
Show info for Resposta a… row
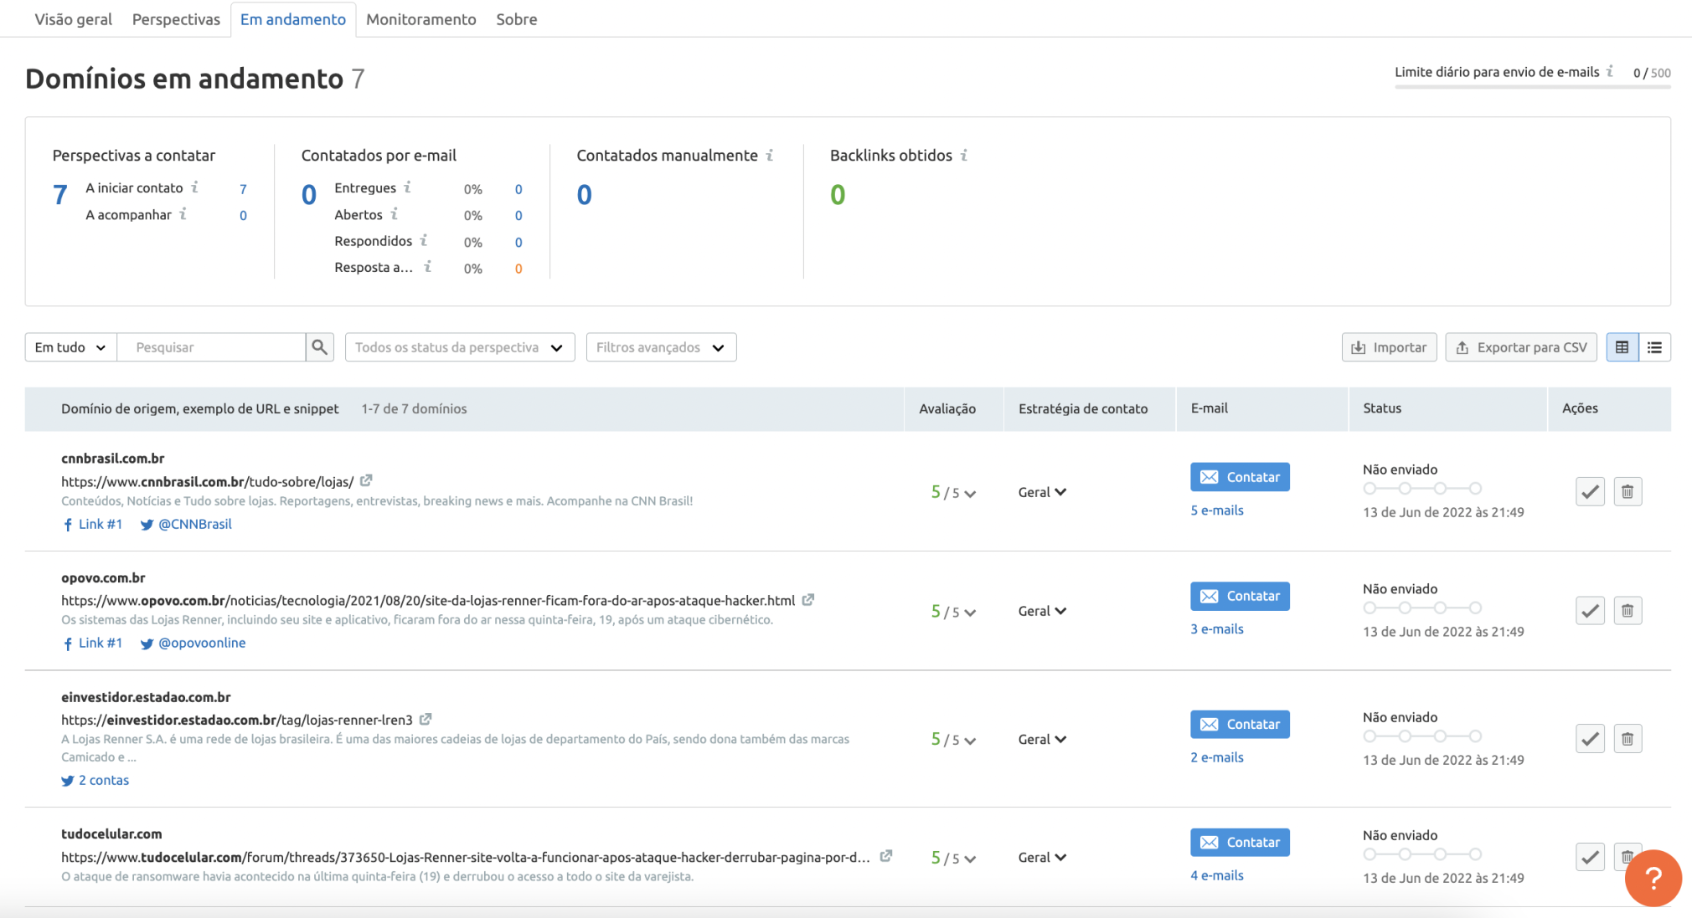click(427, 266)
